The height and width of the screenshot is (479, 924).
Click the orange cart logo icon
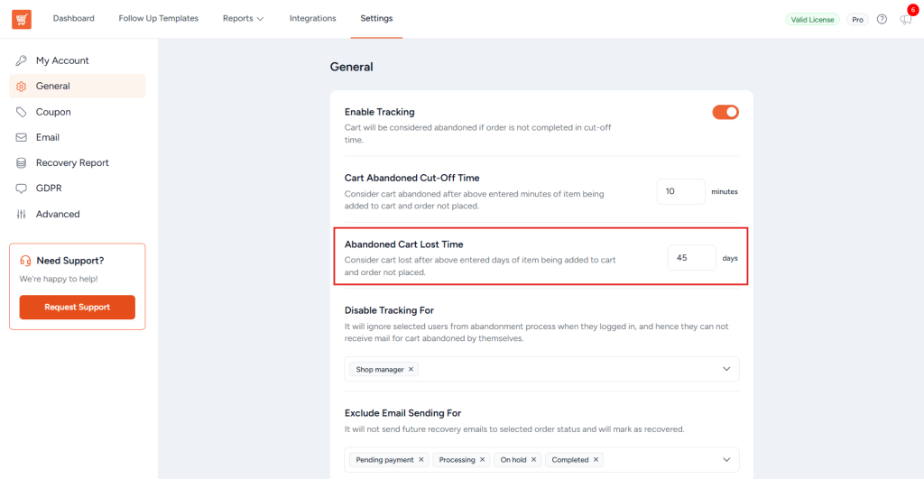[x=22, y=19]
